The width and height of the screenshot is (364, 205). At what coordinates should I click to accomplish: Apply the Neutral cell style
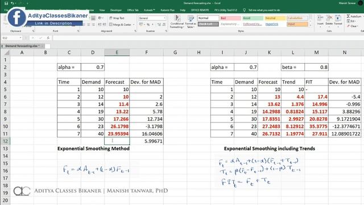pos(275,18)
